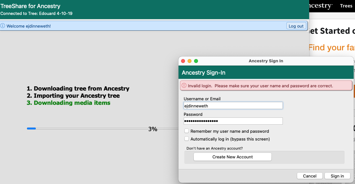Click the 3% progress label
Viewport: 355px width, 184px height.
coord(152,129)
